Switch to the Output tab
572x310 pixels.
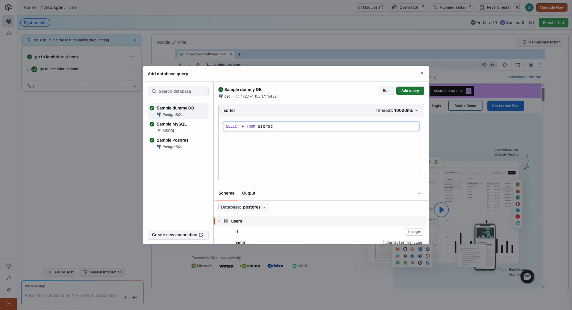point(248,193)
